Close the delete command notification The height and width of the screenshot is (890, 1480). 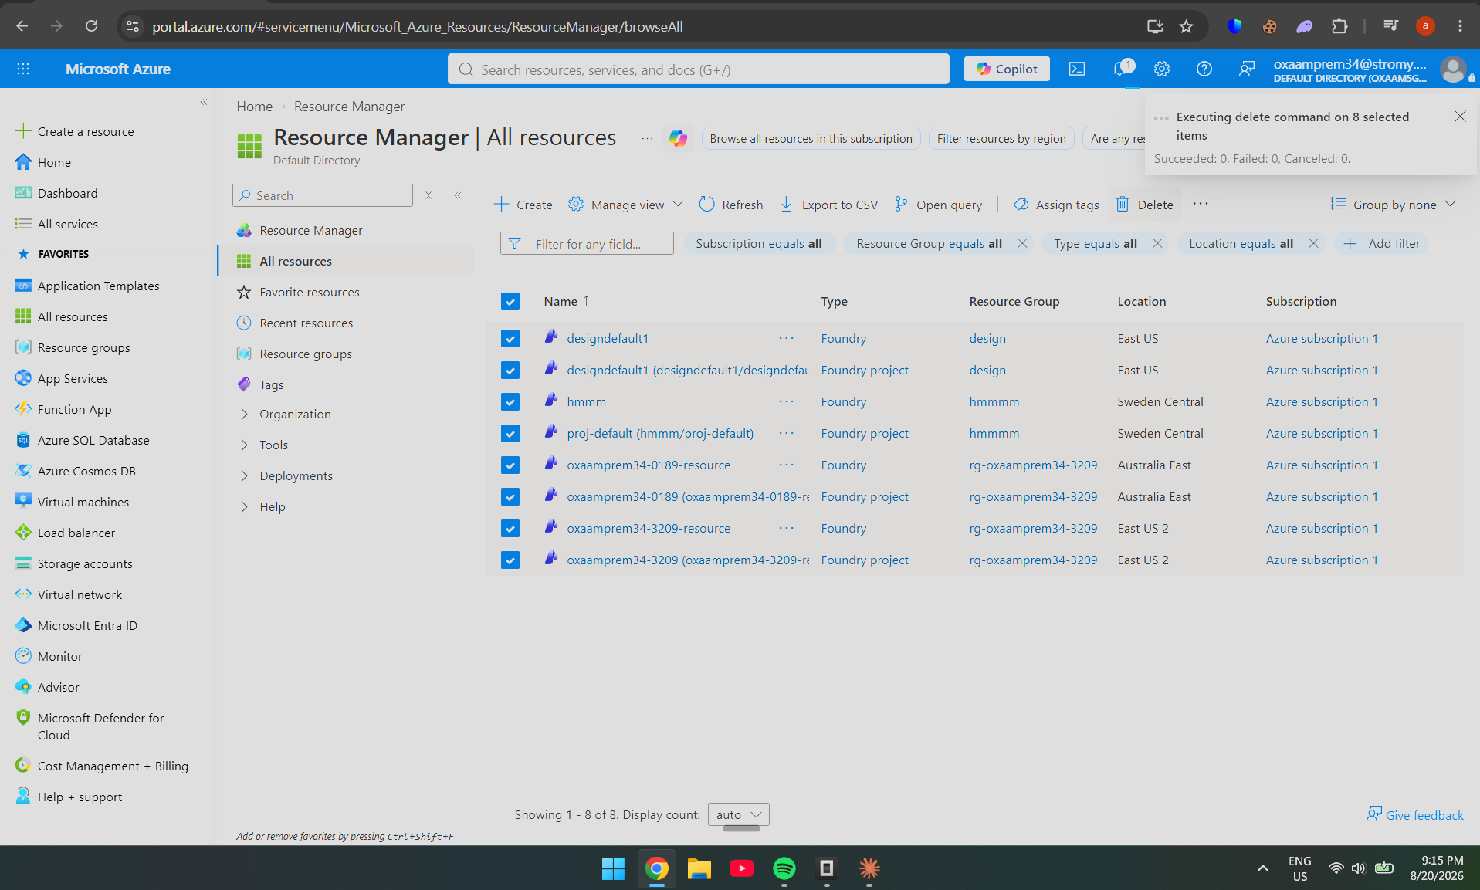1459,117
